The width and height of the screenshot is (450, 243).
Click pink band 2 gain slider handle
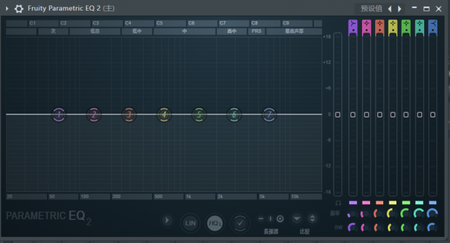click(x=366, y=115)
